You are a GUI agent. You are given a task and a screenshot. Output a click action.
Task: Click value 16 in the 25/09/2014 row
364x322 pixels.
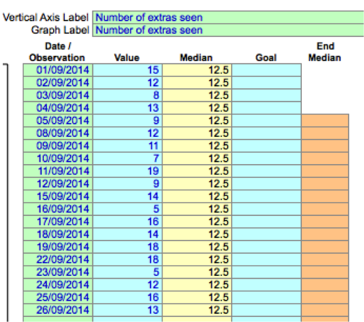[x=127, y=297]
